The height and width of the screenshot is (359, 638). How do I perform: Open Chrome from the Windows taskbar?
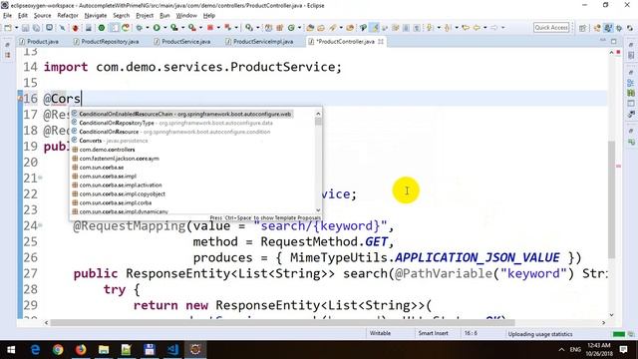[58, 350]
